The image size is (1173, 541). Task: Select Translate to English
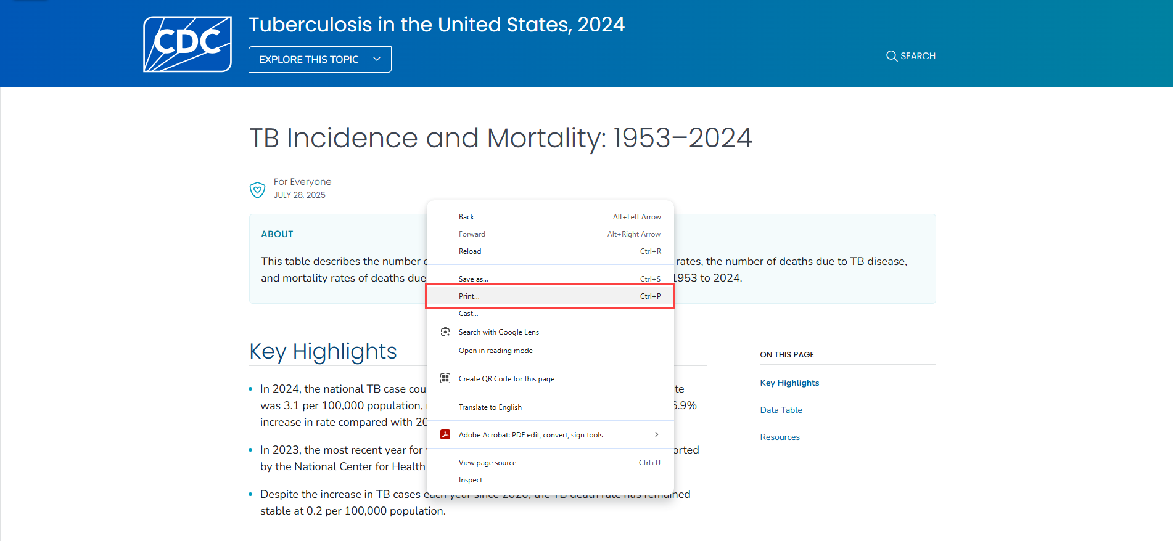point(490,407)
